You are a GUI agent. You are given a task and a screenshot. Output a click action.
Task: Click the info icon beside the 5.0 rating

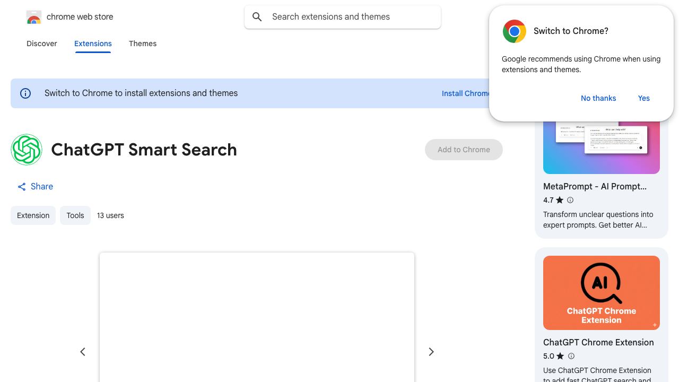571,356
